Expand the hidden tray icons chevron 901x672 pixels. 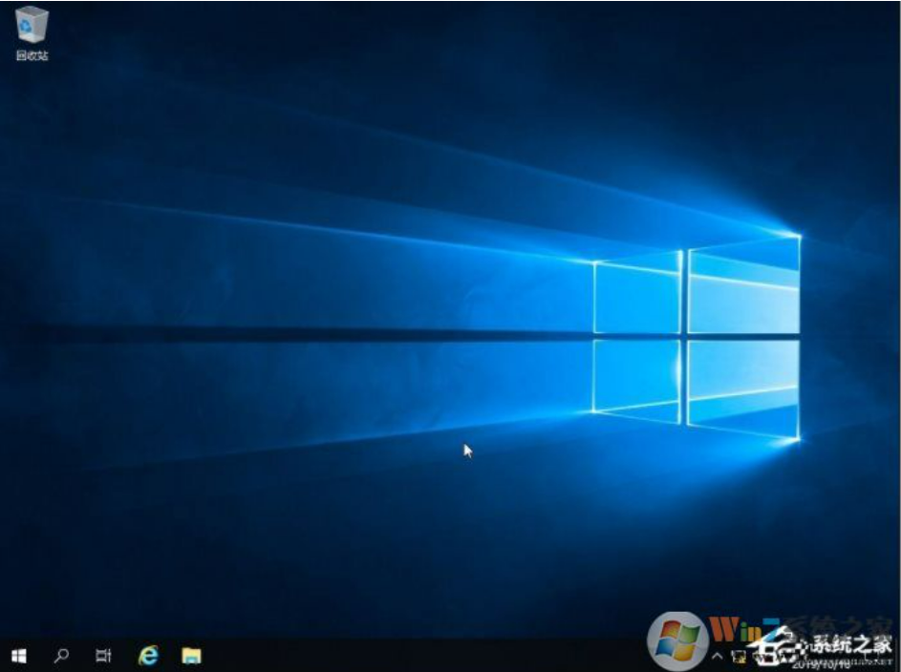pos(718,656)
